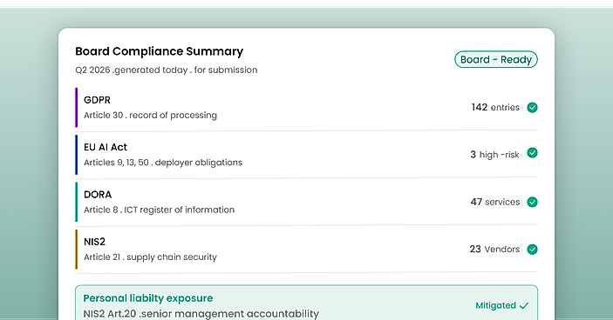Click NIS2 Art.20 senior management accountability text

[x=201, y=314]
